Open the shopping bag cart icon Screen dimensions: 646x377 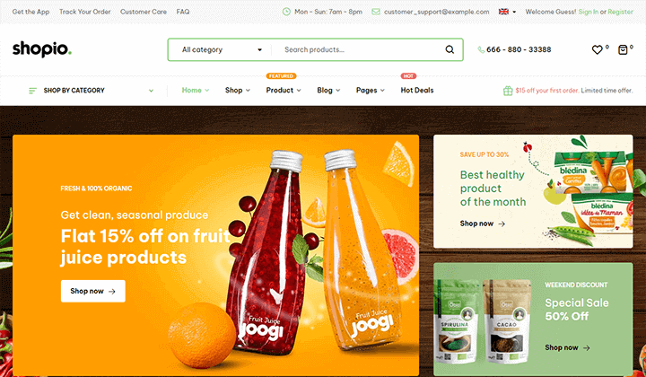(623, 50)
